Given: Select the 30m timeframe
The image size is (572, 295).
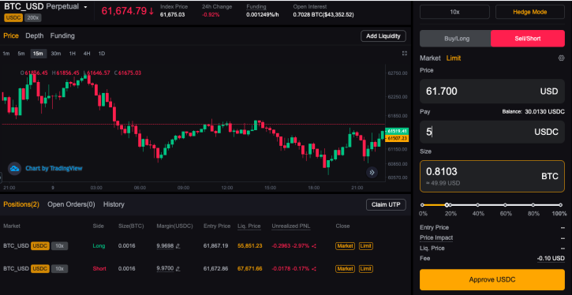Looking at the screenshot, I should pos(56,54).
